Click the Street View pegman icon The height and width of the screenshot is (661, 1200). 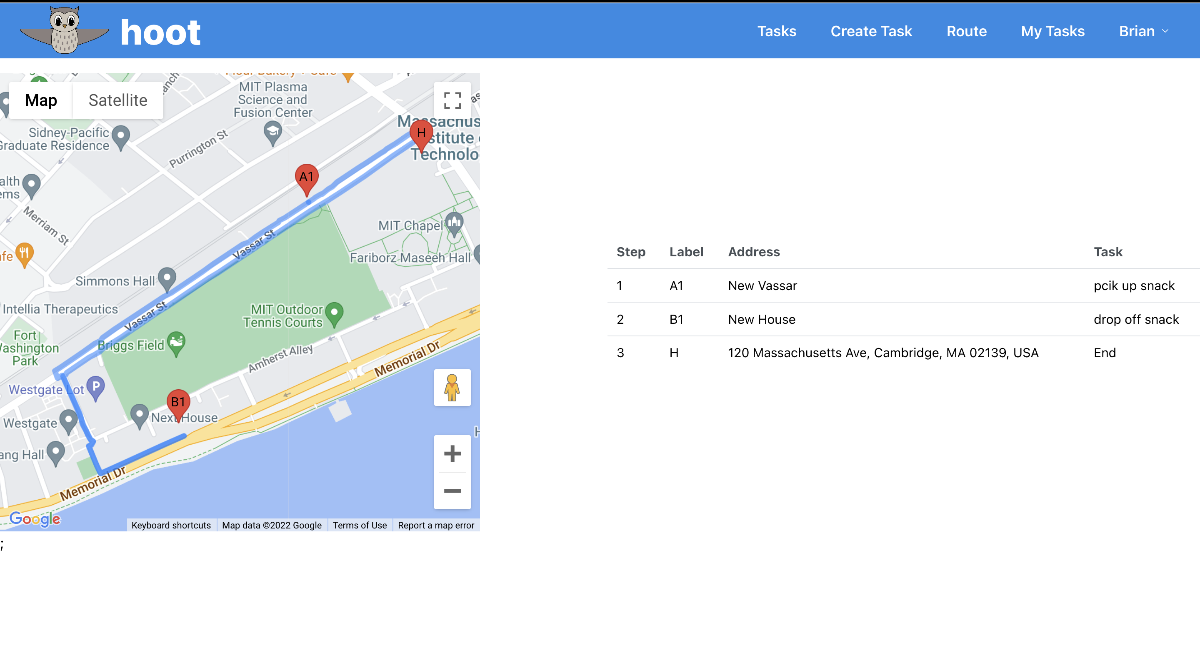[x=452, y=388]
